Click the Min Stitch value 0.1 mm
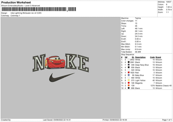173x122 pixels. [138, 47]
